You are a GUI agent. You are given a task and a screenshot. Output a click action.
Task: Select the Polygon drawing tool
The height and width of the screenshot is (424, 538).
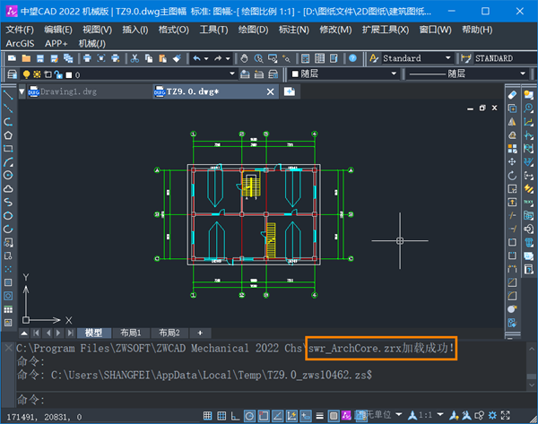pos(8,135)
